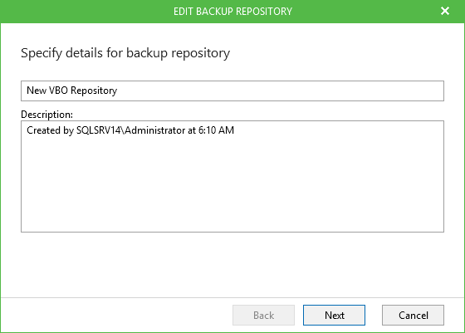This screenshot has height=333, width=465.
Task: Click the empty footer area left of Back
Action: click(115, 315)
